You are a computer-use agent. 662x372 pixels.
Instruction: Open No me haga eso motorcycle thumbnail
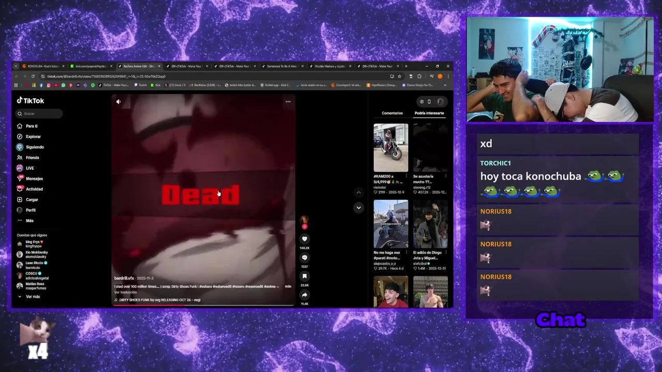coord(391,224)
